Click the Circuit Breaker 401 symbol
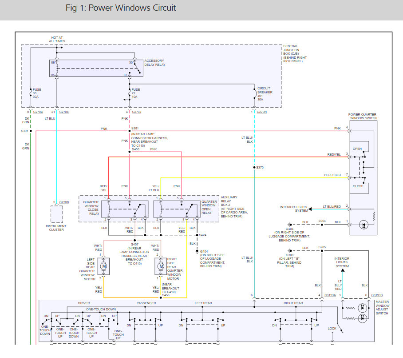403x358 pixels. (254, 95)
